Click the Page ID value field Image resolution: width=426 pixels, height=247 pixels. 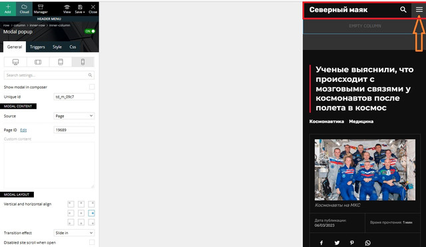(x=74, y=130)
